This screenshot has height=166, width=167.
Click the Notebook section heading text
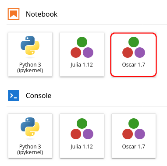click(x=42, y=14)
